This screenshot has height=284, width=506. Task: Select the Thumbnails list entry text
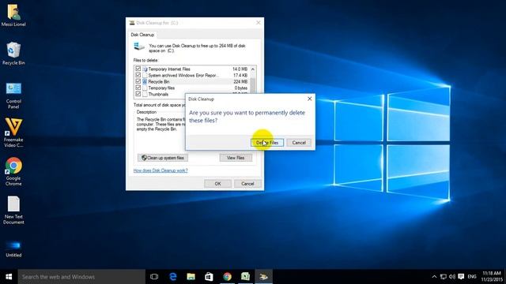point(158,94)
